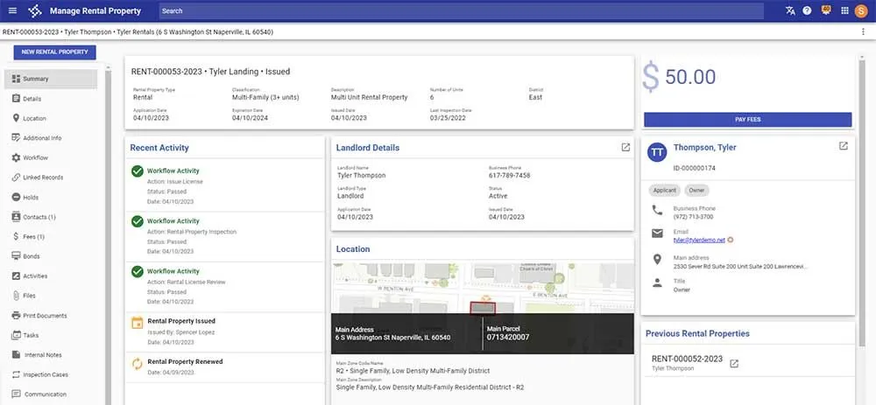
Task: Click the Thompson, Tyler contact name
Action: coord(704,148)
